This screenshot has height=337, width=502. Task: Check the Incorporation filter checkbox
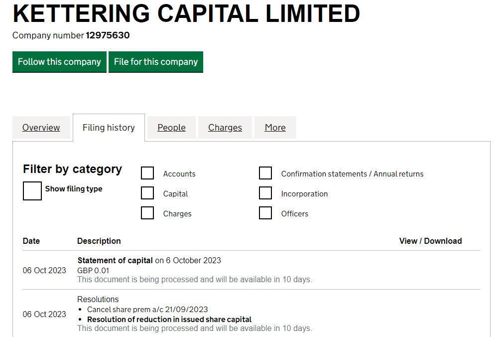pos(265,193)
